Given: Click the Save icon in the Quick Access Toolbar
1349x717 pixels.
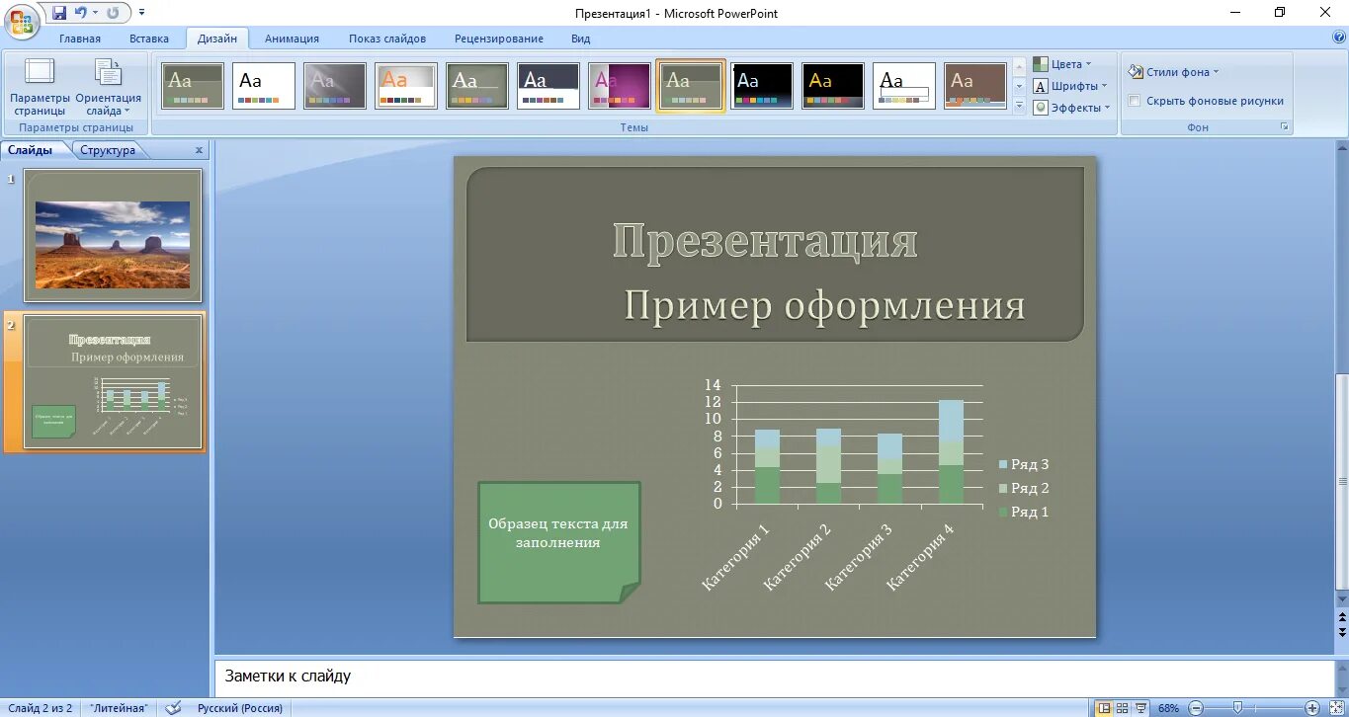Looking at the screenshot, I should [x=59, y=12].
